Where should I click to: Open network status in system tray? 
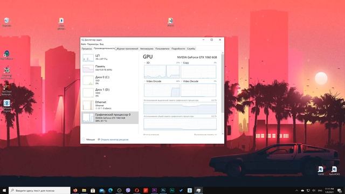pos(308,190)
